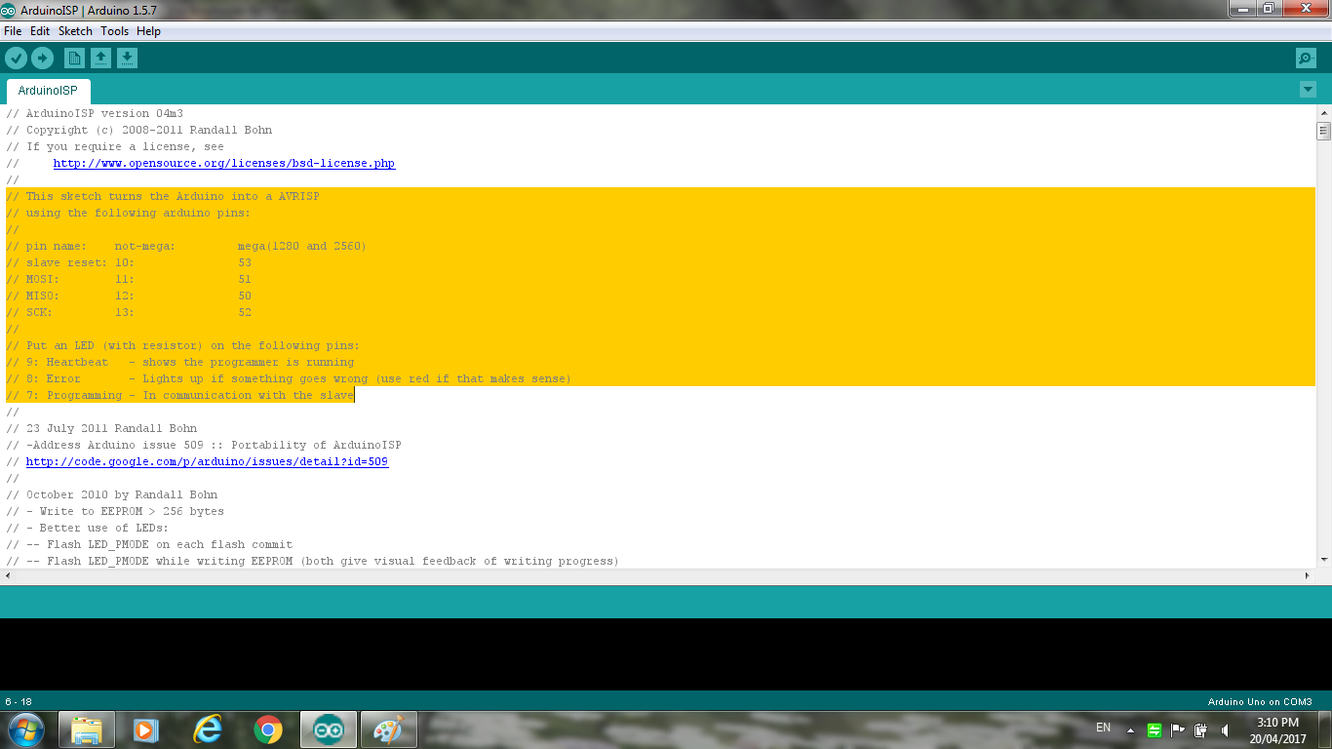Screen dimensions: 1332x749
Task: Open Google Chrome from the taskbar
Action: click(x=268, y=729)
